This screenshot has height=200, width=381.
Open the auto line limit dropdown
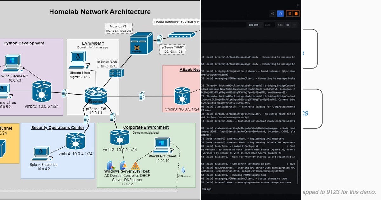pos(270,25)
